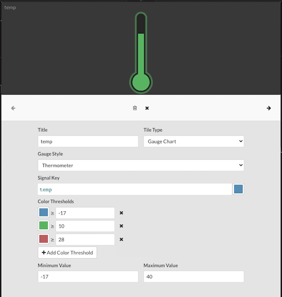Open the Tile Type dropdown
282x297 pixels.
(193, 141)
